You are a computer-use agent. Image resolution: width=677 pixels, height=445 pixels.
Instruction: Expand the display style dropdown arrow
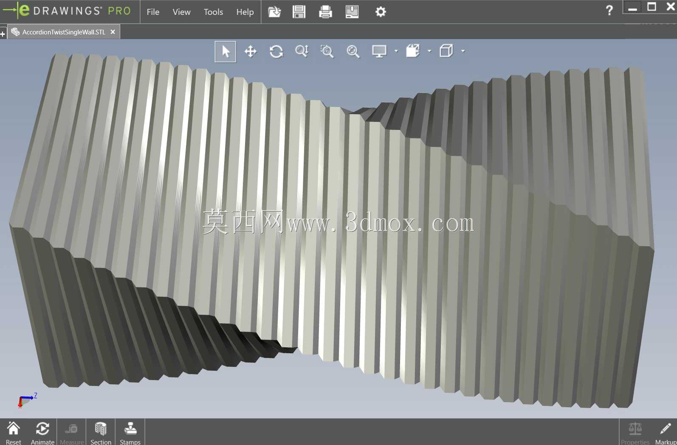click(x=396, y=51)
